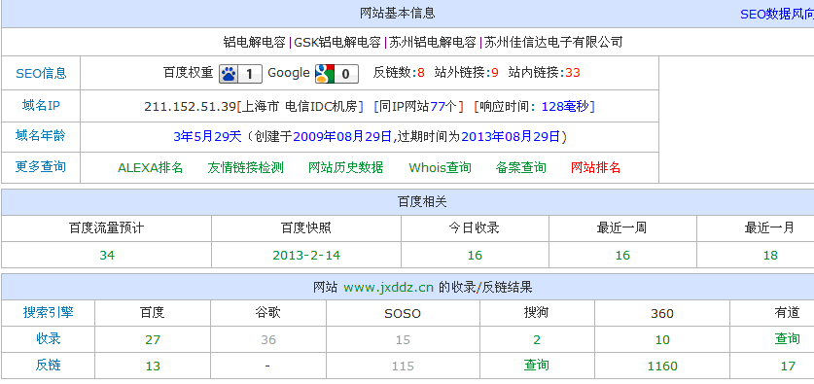
Task: Open 备案查询 link
Action: 520,167
